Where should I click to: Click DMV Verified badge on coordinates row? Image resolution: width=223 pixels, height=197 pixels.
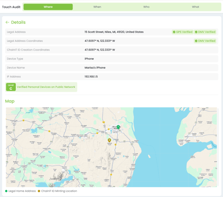(205, 41)
